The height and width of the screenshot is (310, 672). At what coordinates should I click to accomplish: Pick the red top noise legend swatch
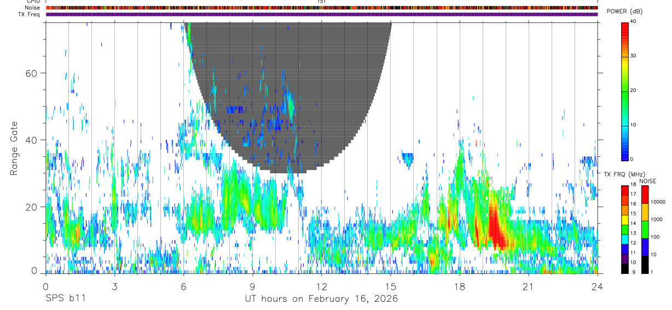[x=644, y=195]
